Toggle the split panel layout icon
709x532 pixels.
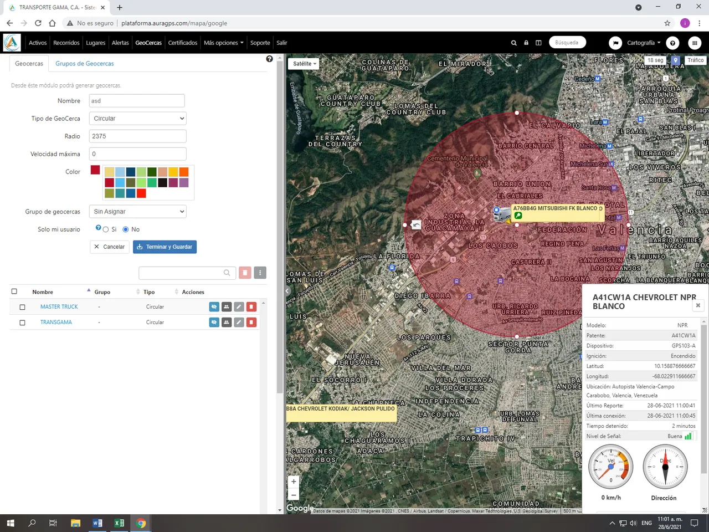coord(538,43)
